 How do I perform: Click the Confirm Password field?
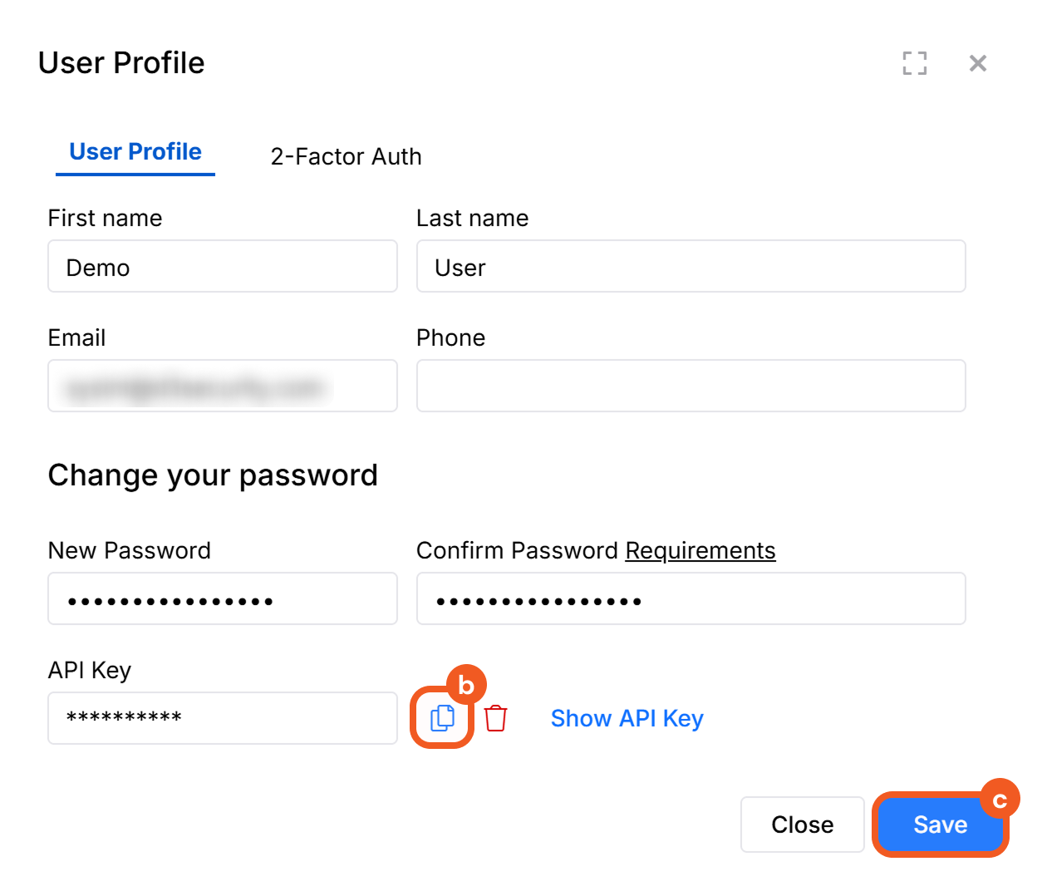(691, 599)
